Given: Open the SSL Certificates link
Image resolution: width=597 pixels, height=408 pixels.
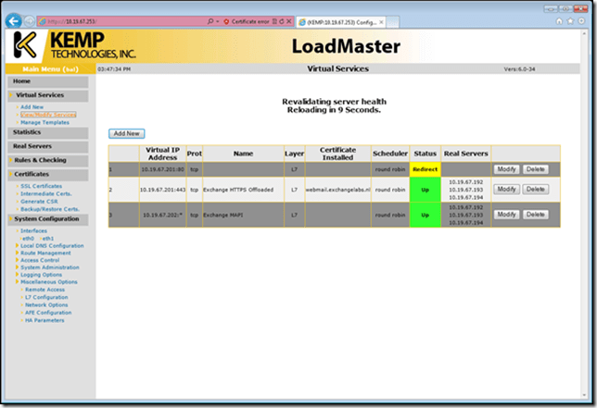Looking at the screenshot, I should pos(41,186).
